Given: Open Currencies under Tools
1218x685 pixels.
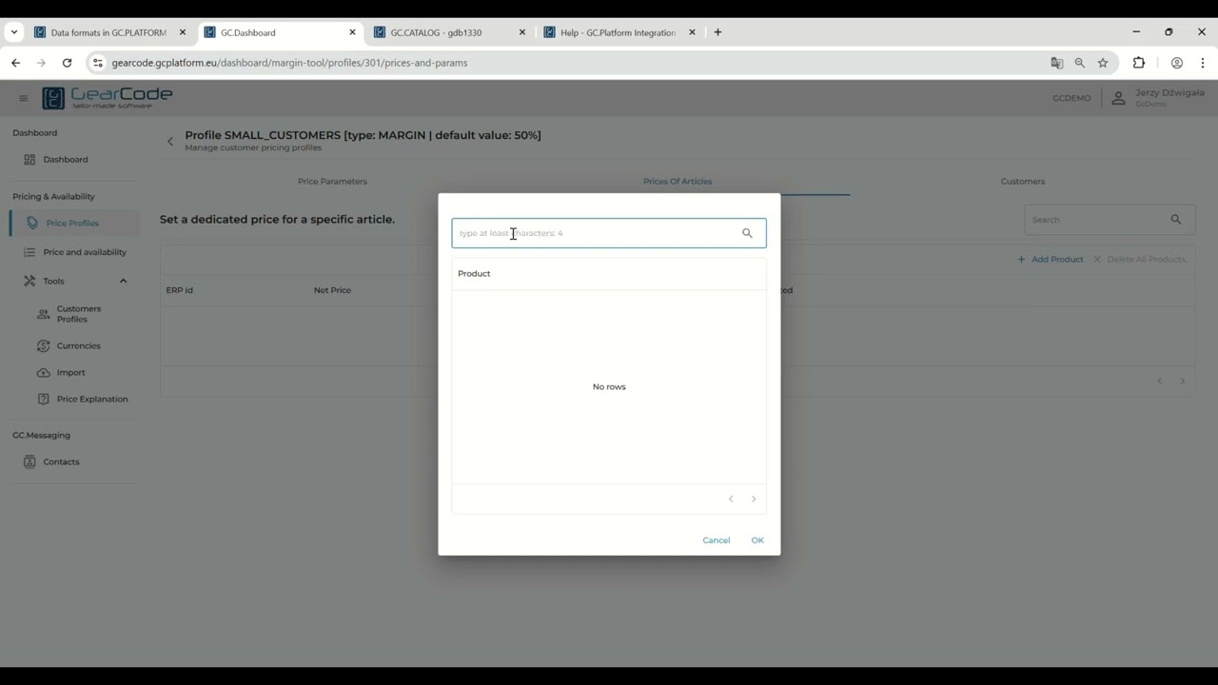Looking at the screenshot, I should click(x=78, y=345).
